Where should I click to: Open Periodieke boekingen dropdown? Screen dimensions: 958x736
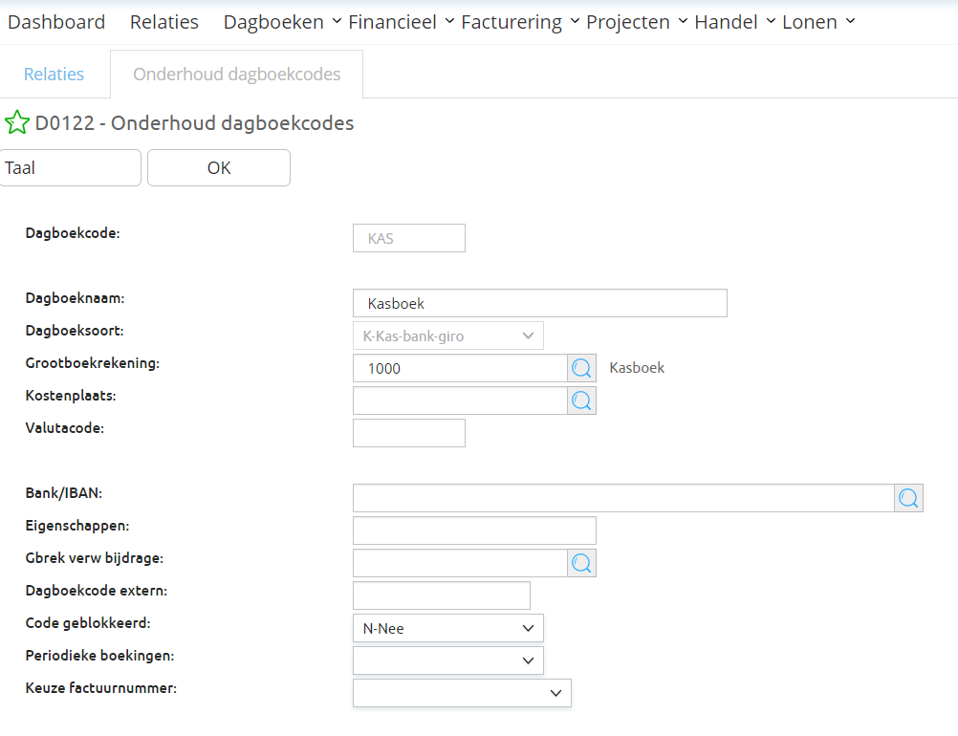(x=447, y=660)
